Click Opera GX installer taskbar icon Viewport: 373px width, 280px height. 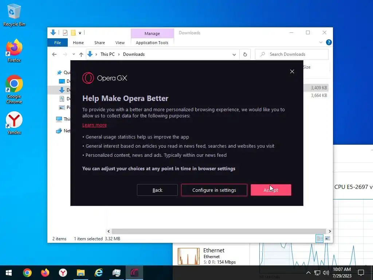point(134,273)
